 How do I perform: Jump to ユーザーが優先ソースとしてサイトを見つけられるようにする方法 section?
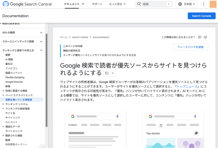coord(99,55)
